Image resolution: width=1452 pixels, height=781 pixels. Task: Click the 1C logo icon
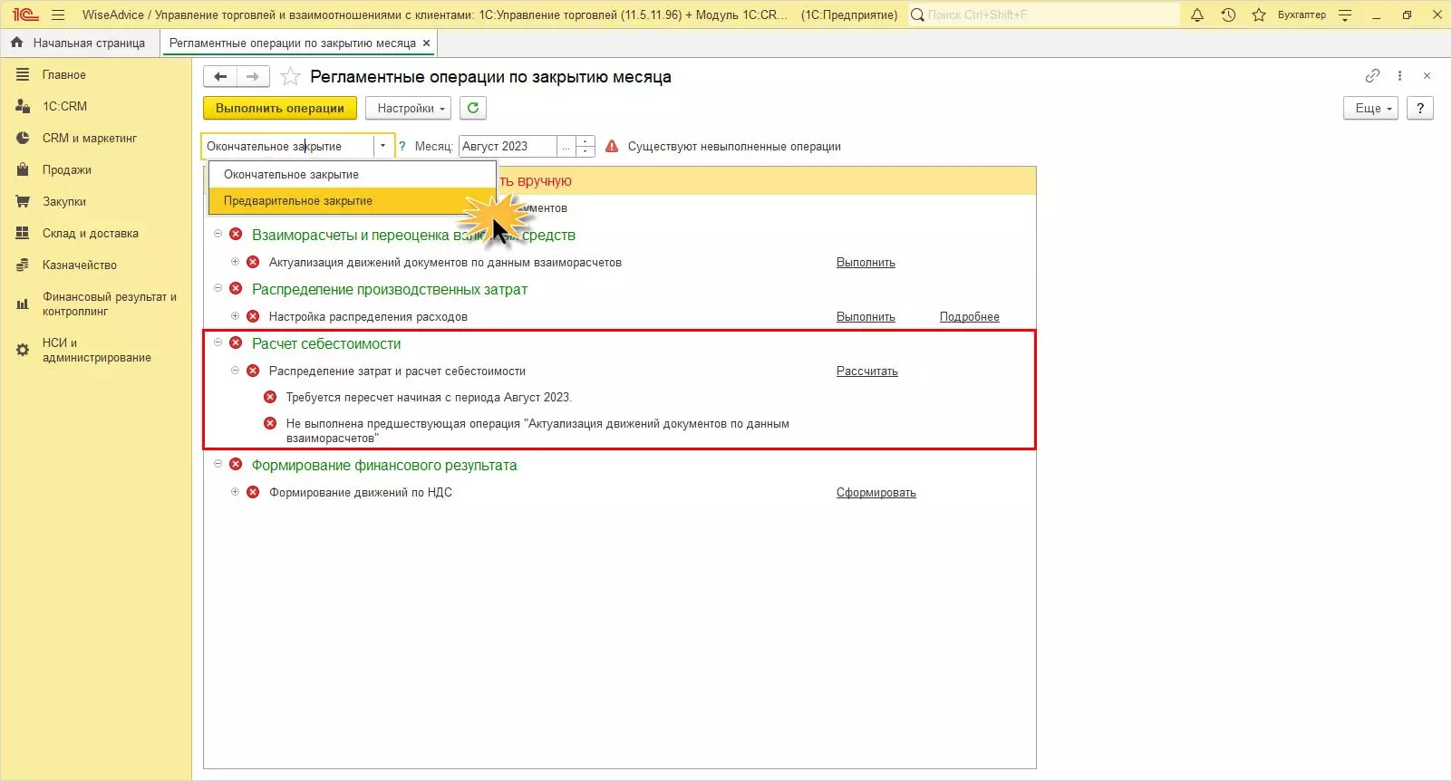pyautogui.click(x=25, y=14)
